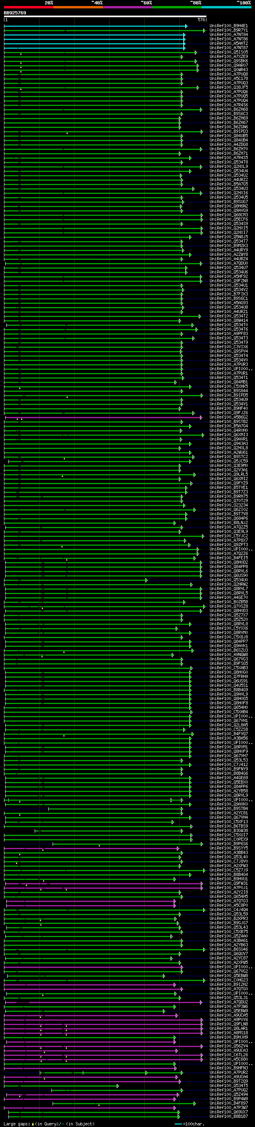Click label UniRef100_B6ZH71

pyautogui.click(x=228, y=153)
